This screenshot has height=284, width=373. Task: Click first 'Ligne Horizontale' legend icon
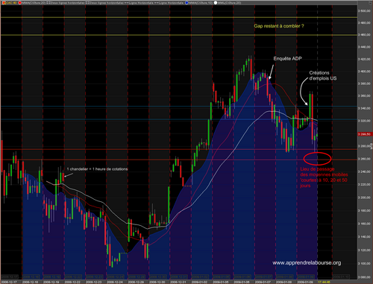coord(126,3)
